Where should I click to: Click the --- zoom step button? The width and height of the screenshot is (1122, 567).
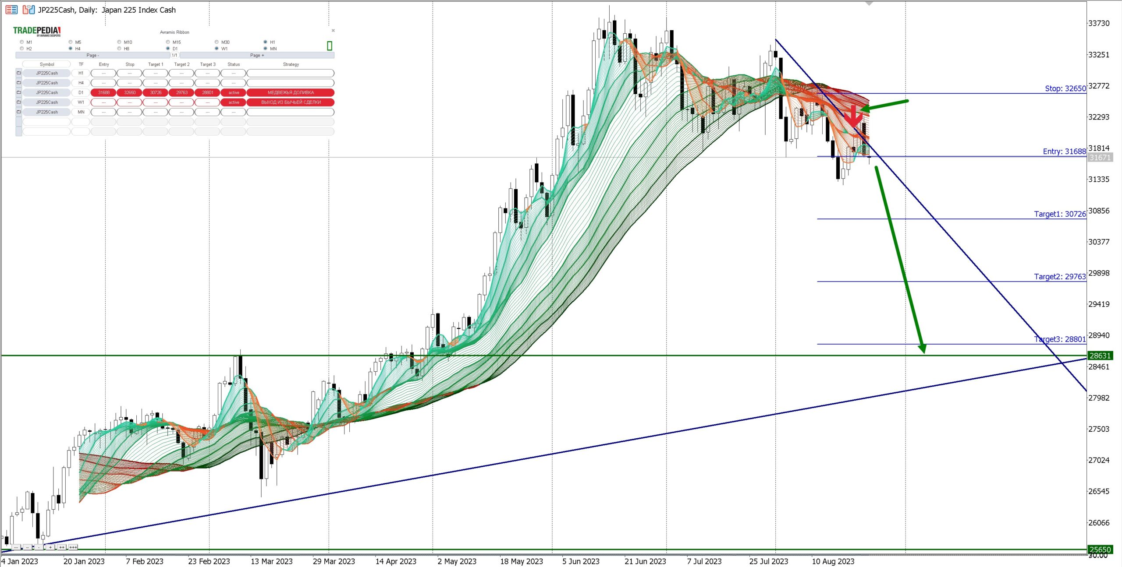tap(16, 547)
